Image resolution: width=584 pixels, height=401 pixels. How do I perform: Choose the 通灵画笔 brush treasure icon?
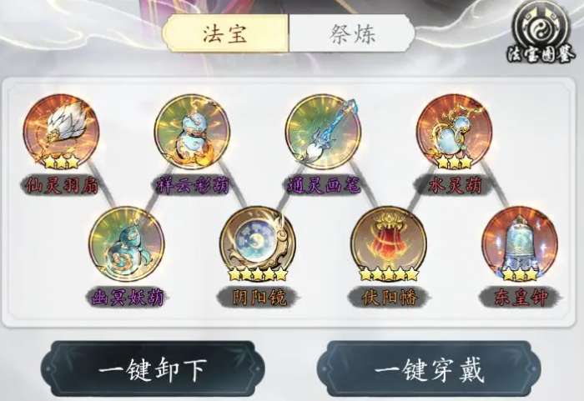[324, 131]
